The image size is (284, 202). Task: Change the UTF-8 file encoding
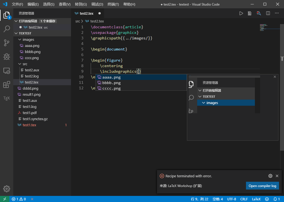232,199
